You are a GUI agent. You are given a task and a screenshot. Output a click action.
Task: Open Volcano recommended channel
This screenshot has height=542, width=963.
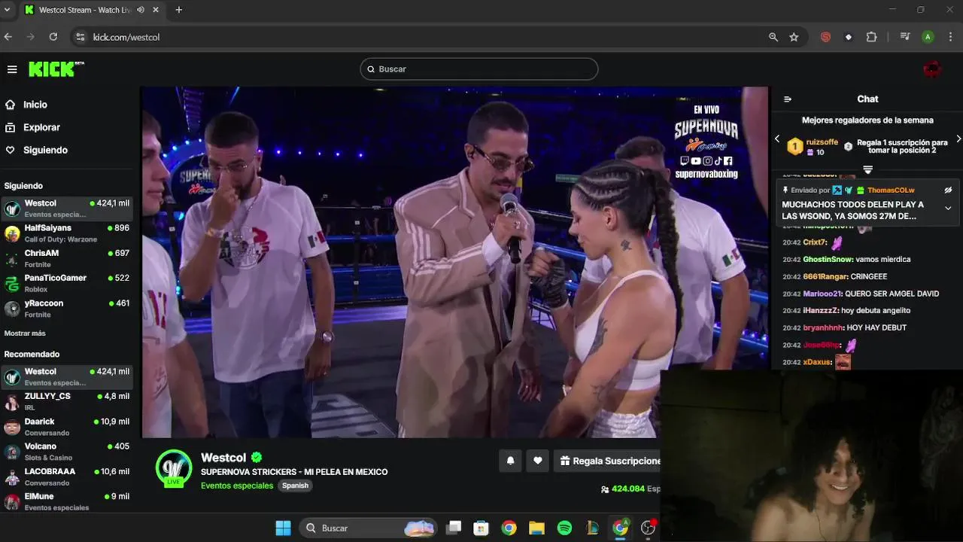[x=68, y=452]
